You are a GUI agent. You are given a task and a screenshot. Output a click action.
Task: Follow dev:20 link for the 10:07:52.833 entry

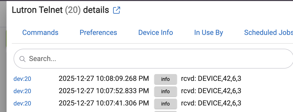pos(22,91)
